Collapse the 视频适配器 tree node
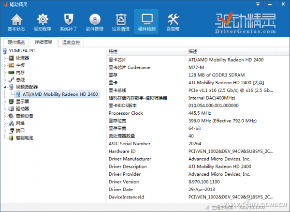 tap(5, 87)
